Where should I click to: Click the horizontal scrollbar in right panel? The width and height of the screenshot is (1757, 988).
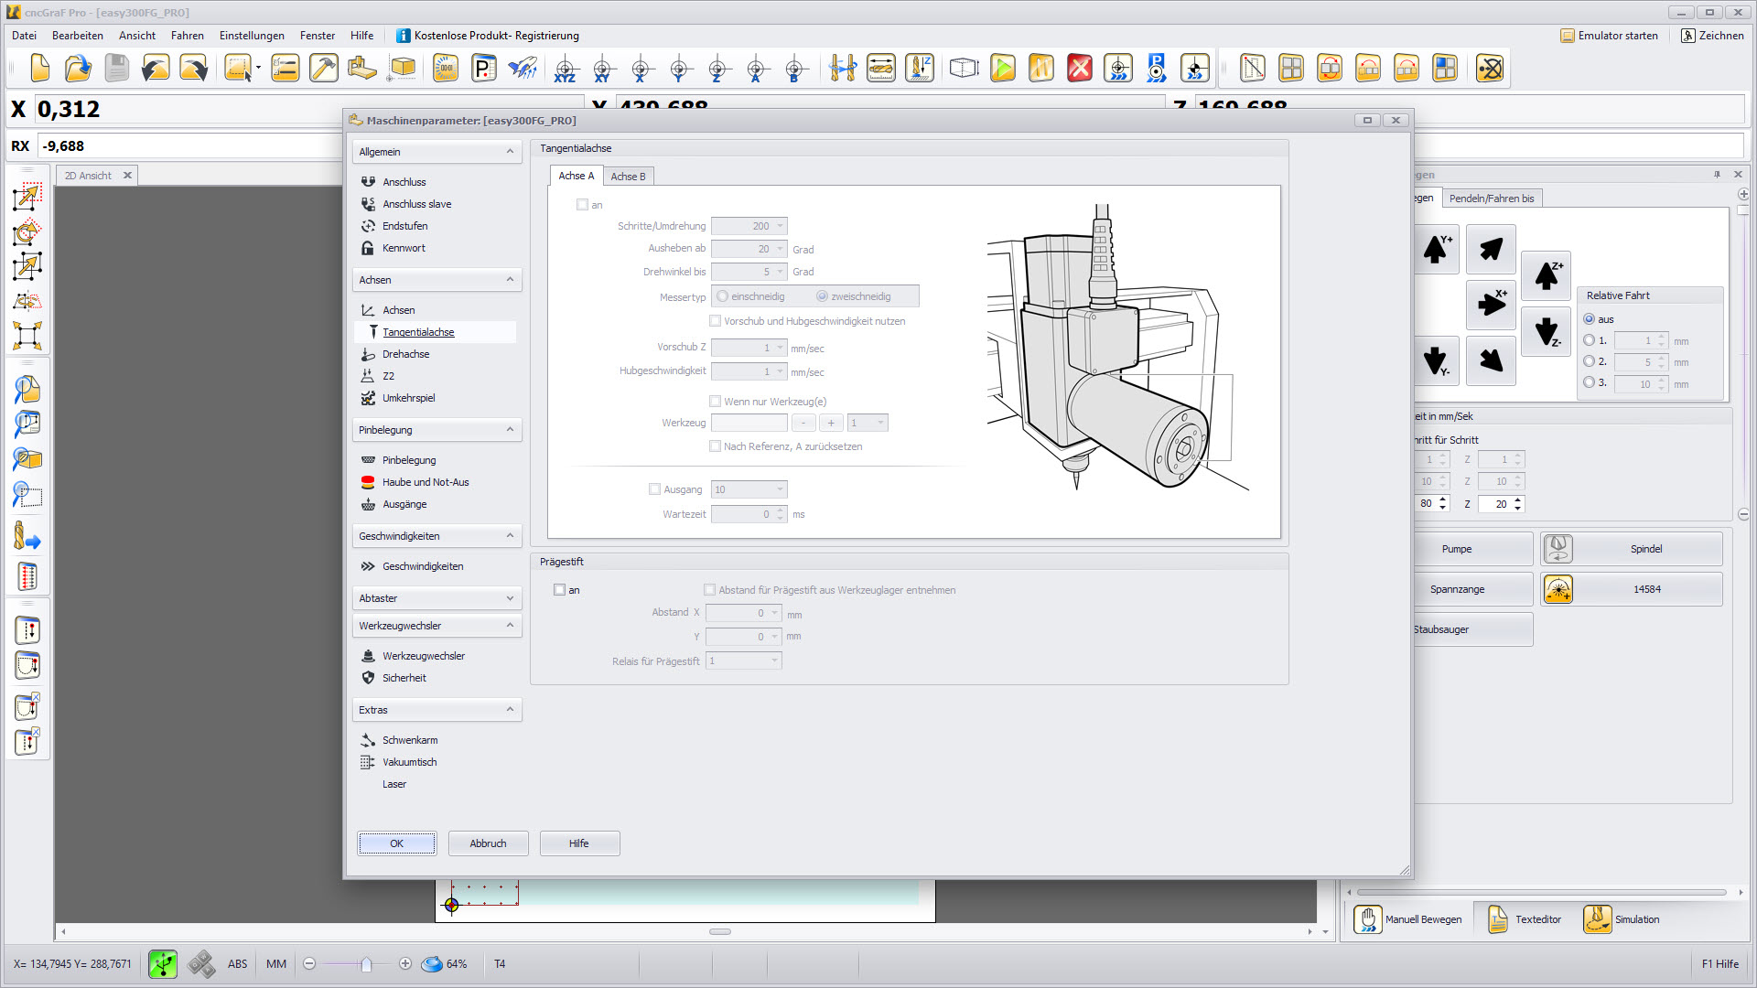click(x=1542, y=892)
